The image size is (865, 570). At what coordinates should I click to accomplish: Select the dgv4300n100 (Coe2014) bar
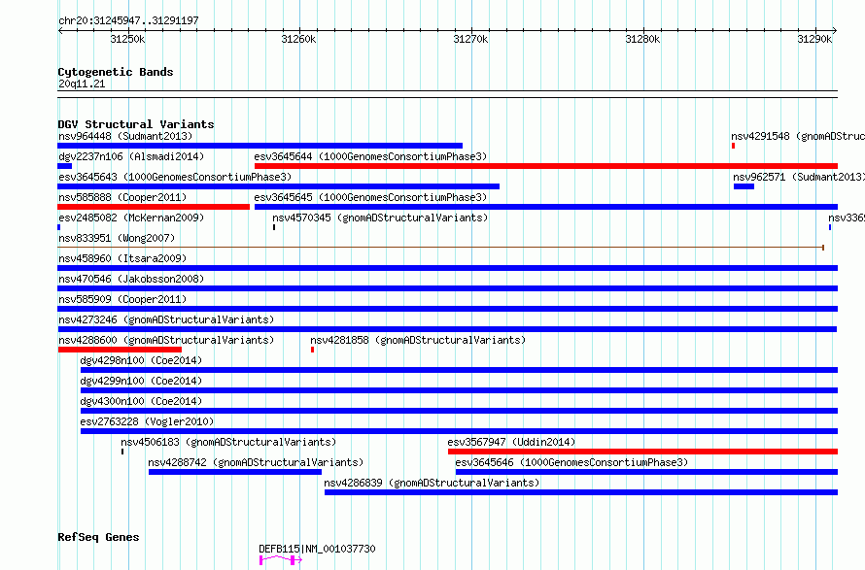pyautogui.click(x=459, y=412)
